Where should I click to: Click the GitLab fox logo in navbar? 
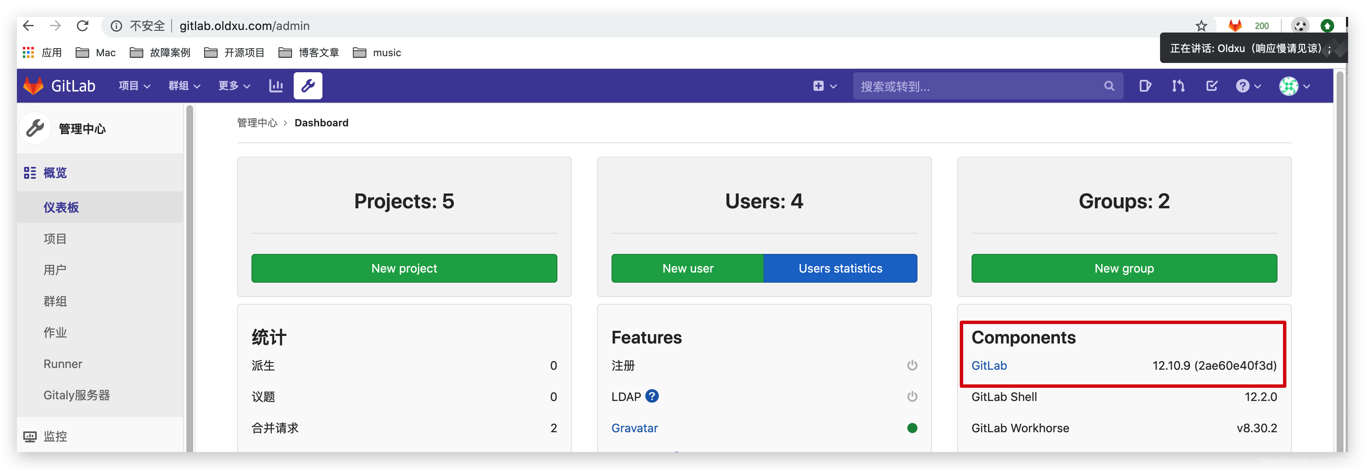tap(33, 85)
